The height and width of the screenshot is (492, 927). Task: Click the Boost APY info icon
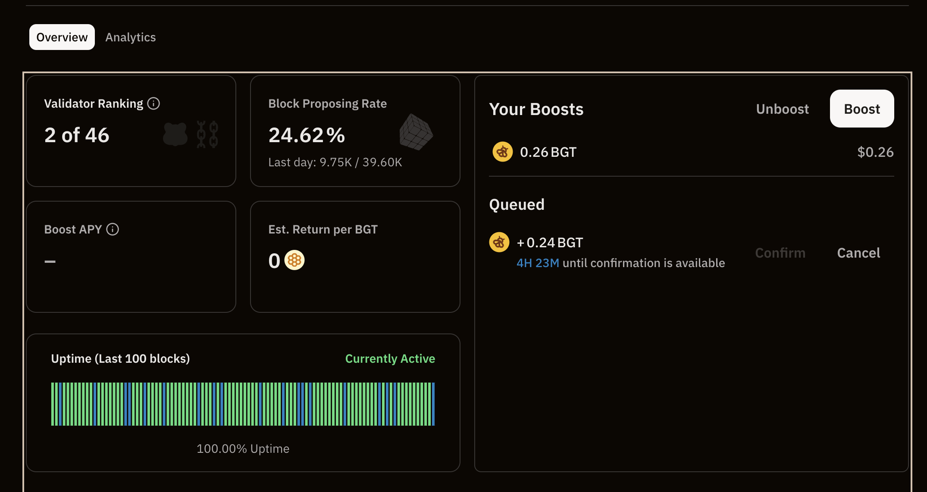point(113,229)
